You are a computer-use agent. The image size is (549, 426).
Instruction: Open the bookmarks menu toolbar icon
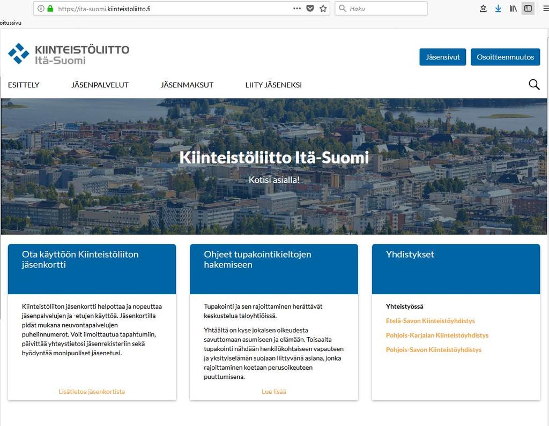click(483, 9)
